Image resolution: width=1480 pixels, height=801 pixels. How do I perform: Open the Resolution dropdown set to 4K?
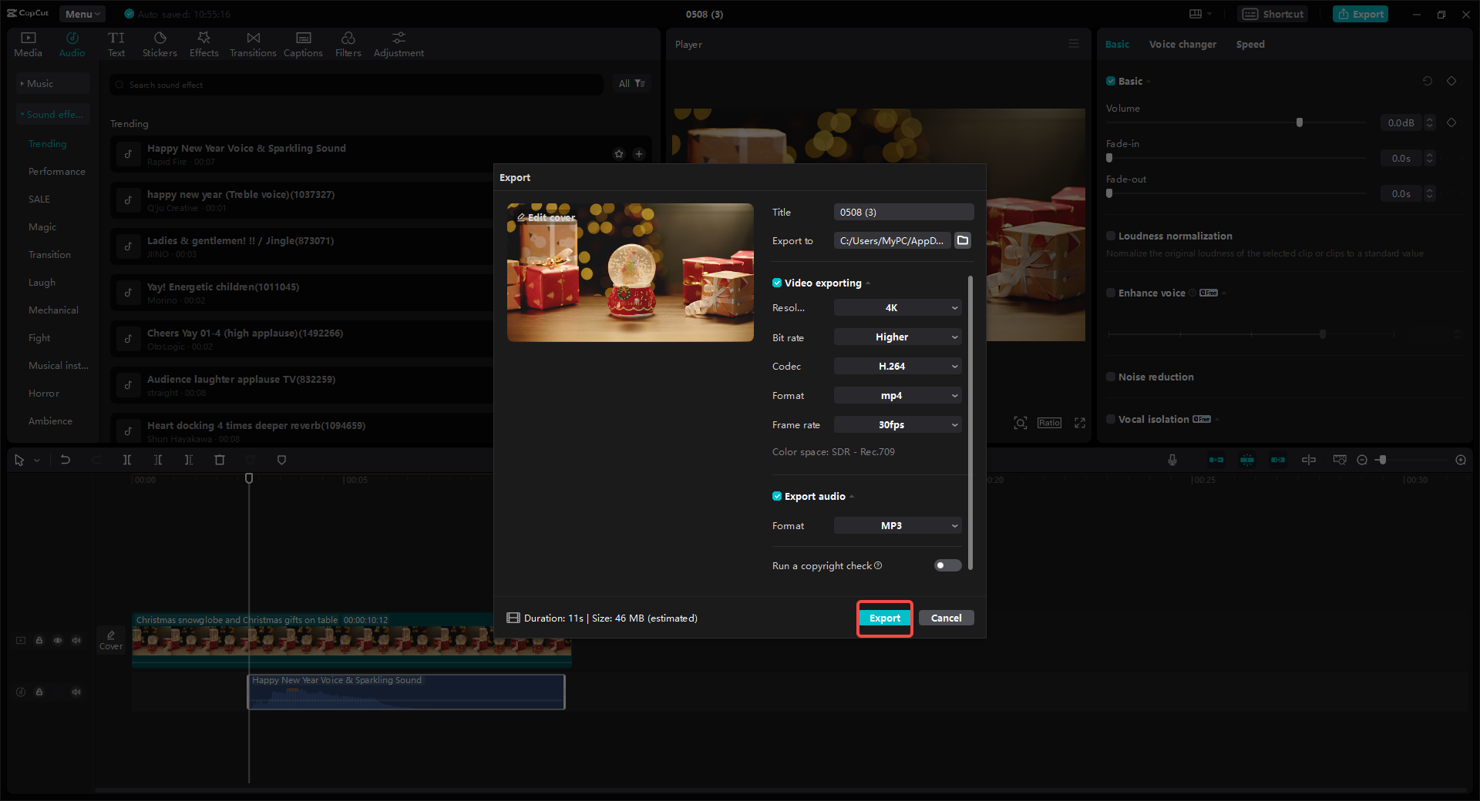coord(896,307)
